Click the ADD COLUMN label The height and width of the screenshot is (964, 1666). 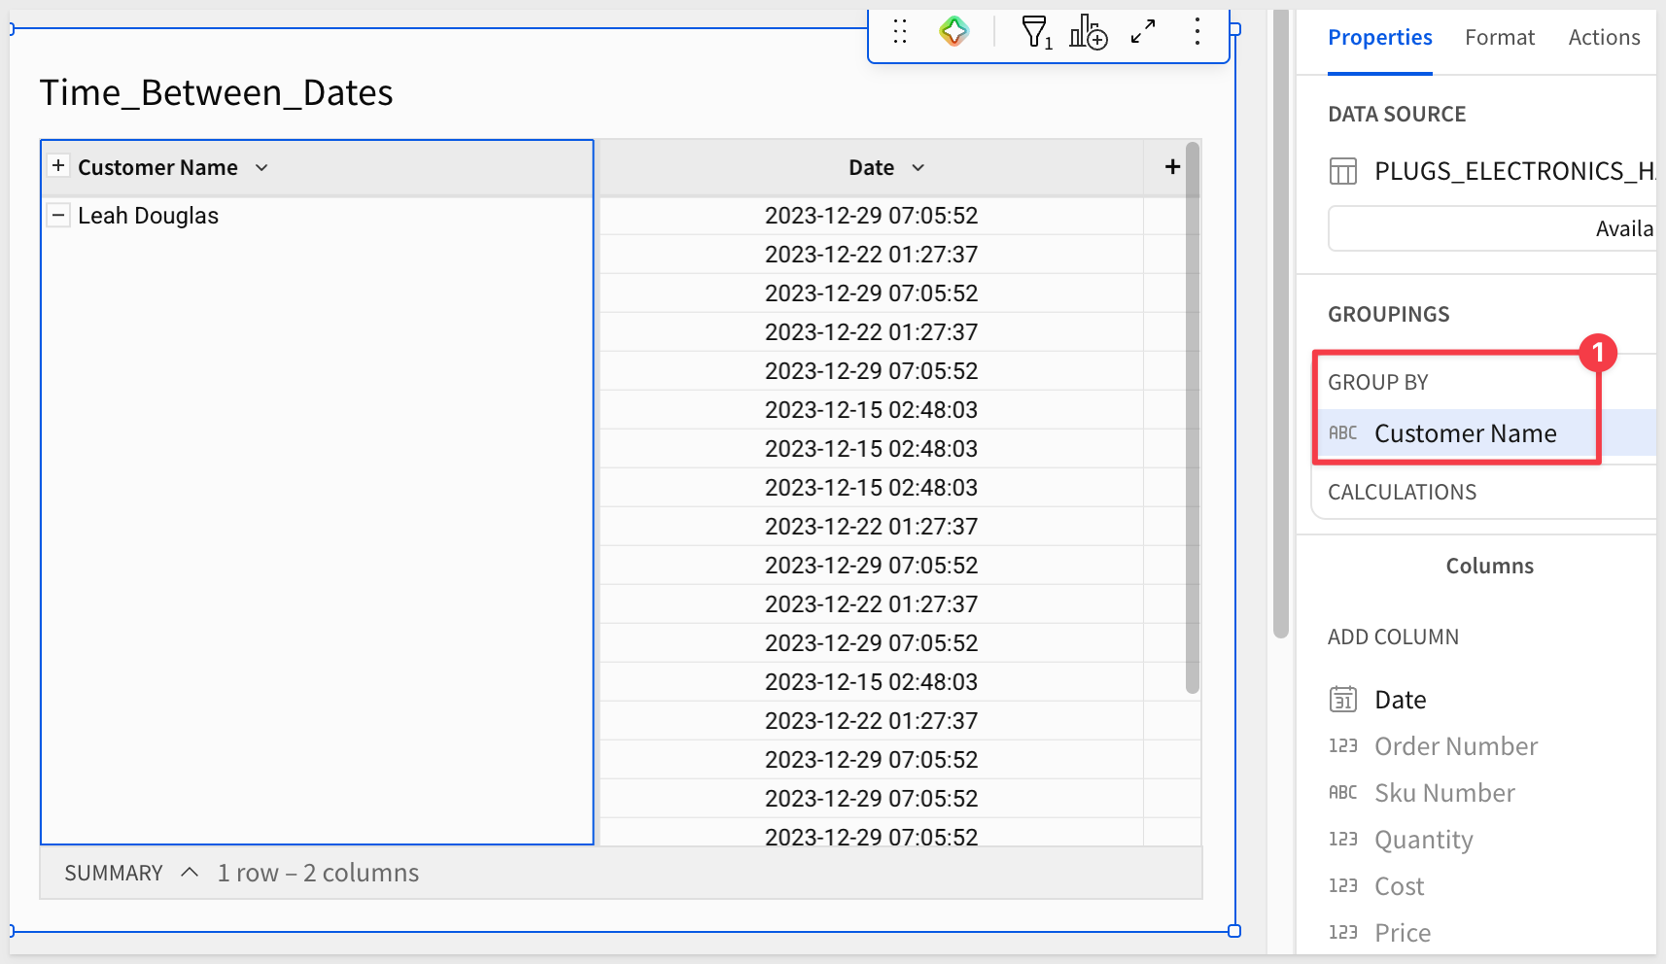tap(1393, 637)
